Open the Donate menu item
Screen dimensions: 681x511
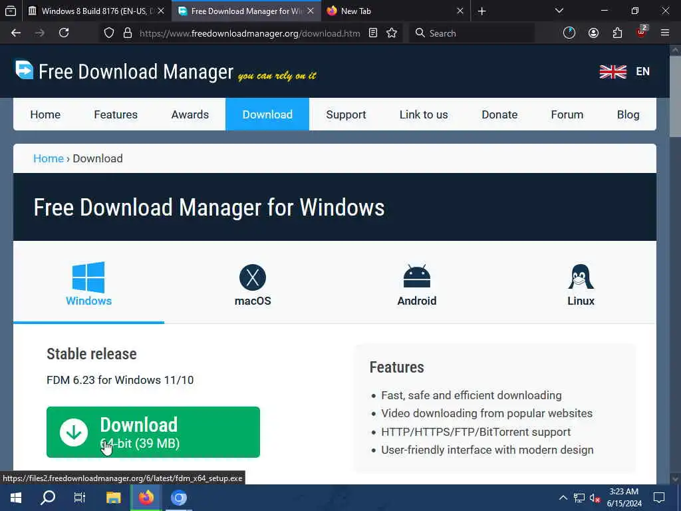coord(499,114)
